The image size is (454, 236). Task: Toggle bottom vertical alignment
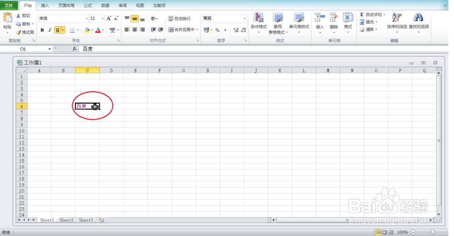pos(142,19)
